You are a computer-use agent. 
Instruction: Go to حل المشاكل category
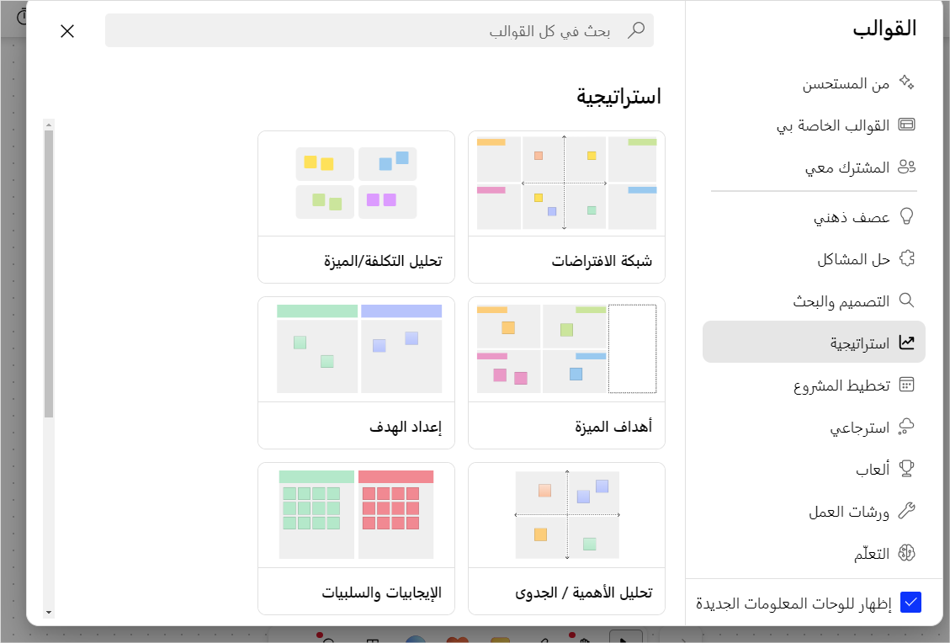pos(814,258)
